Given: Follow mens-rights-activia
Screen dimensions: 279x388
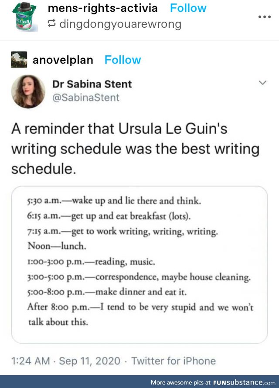Looking at the screenshot, I should pos(188,7).
